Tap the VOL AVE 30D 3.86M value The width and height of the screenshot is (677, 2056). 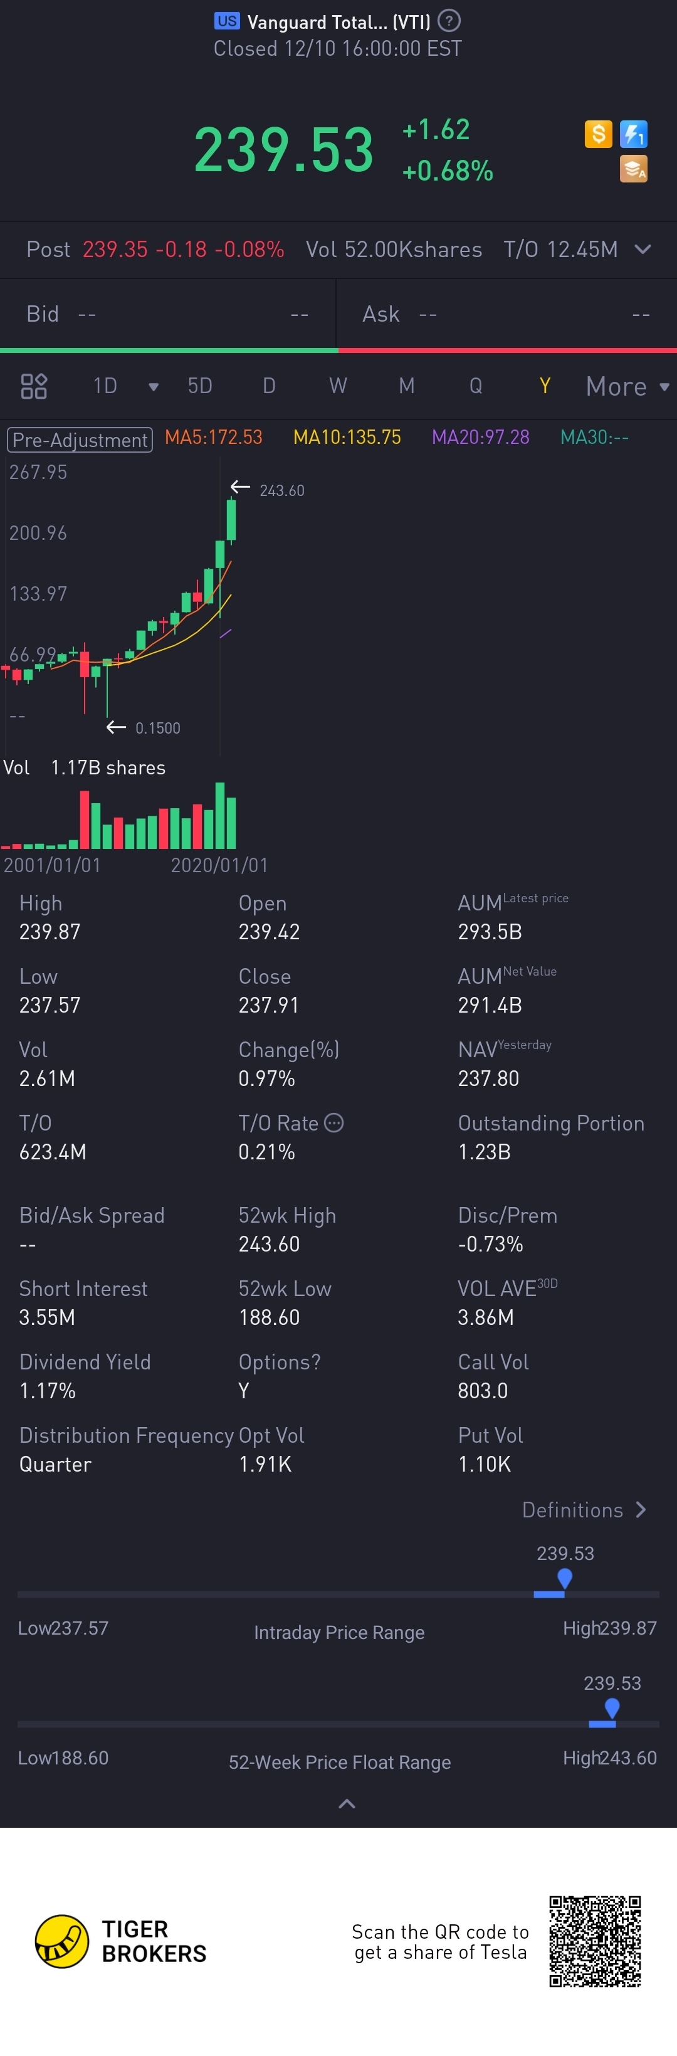point(485,1318)
